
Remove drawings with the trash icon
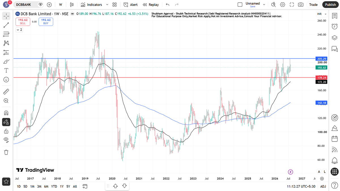6,152
